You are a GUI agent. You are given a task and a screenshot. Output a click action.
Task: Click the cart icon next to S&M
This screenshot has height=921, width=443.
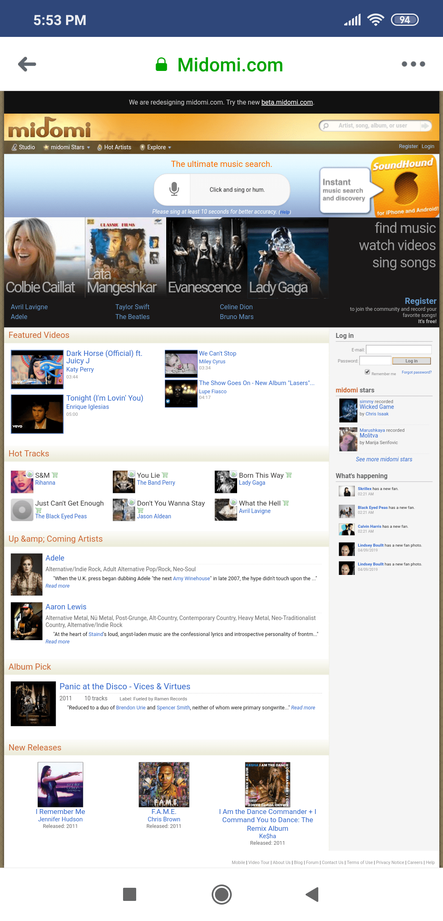coord(55,475)
